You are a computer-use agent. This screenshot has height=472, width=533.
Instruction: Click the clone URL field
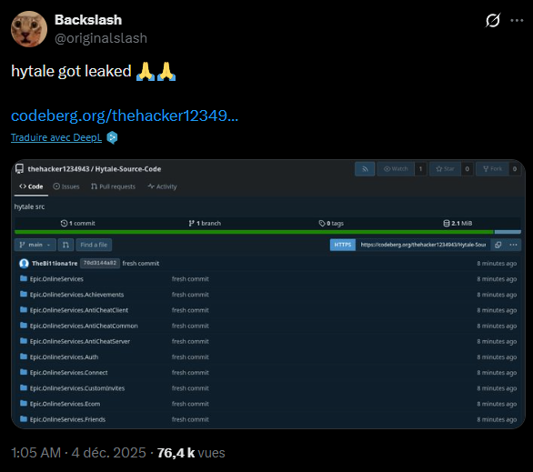pos(423,245)
